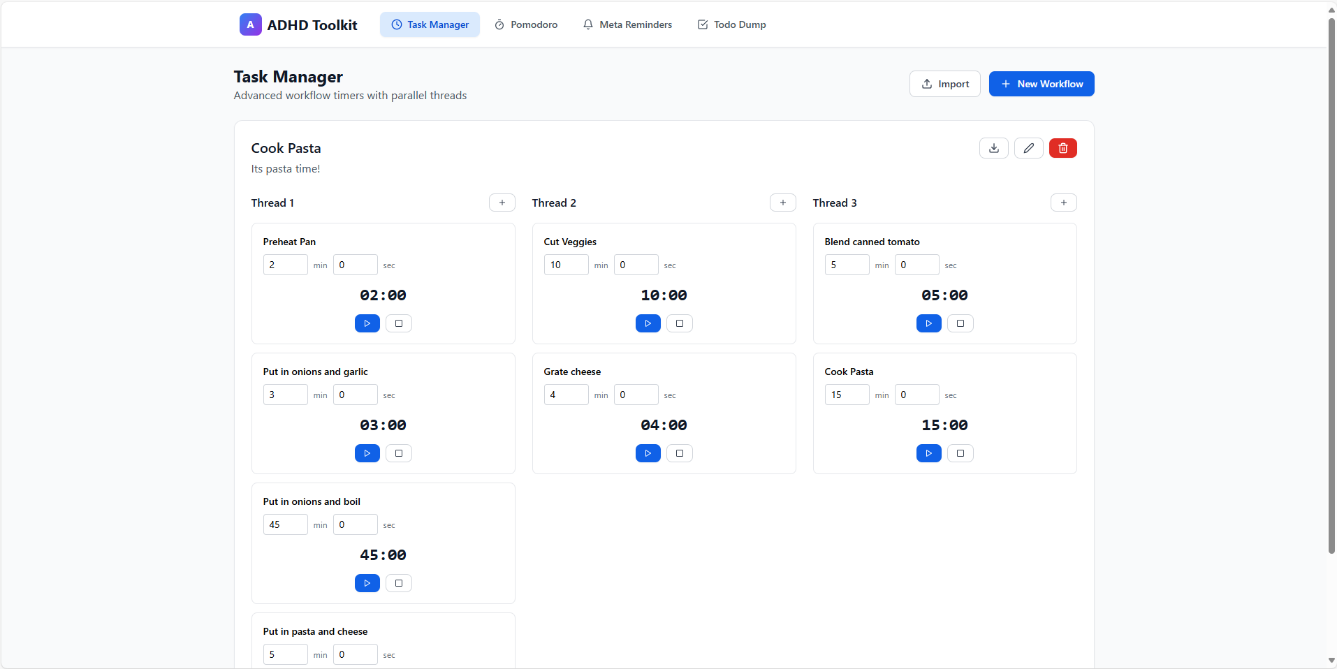Stop the Grate cheese timer
The height and width of the screenshot is (669, 1337).
680,453
